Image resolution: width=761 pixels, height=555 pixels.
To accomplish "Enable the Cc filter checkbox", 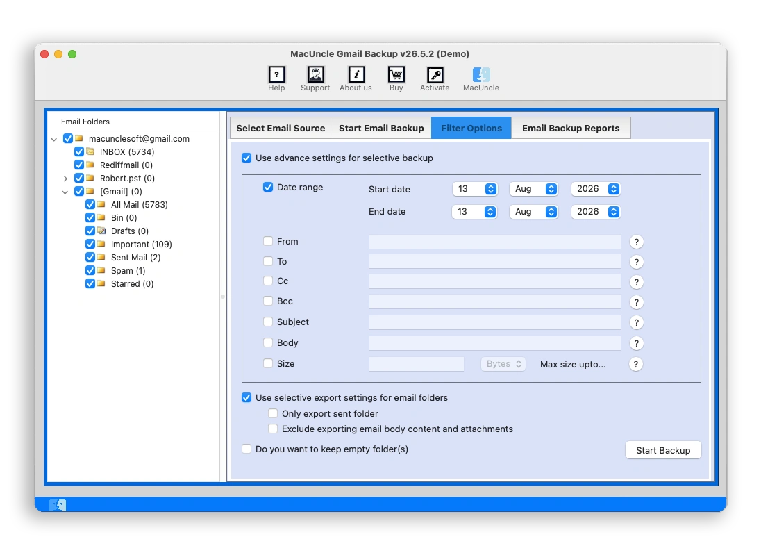I will (x=268, y=281).
